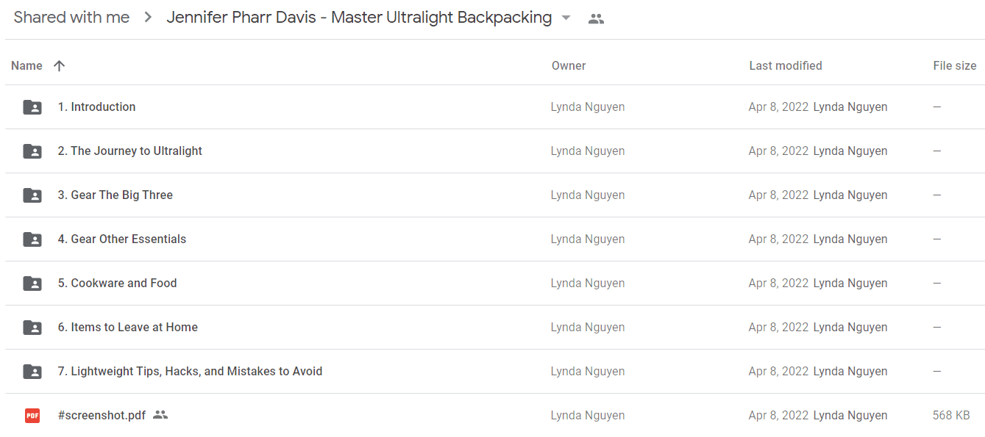
Task: Click the shared people icon in the breadcrumb header
Action: [x=596, y=19]
